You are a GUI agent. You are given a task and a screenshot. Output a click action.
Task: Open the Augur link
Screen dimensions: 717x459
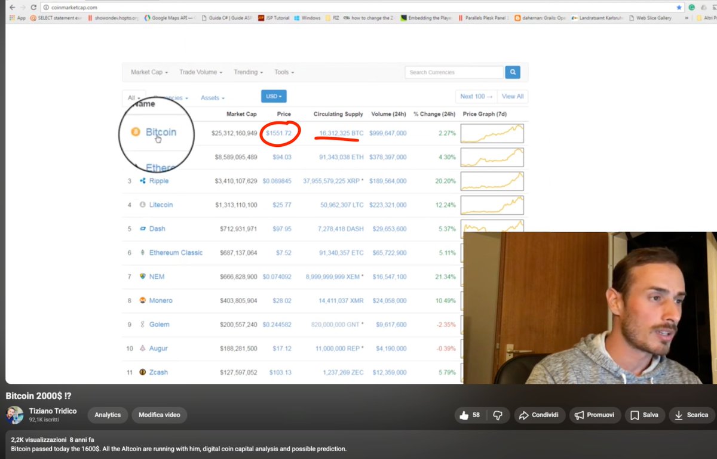pyautogui.click(x=158, y=348)
